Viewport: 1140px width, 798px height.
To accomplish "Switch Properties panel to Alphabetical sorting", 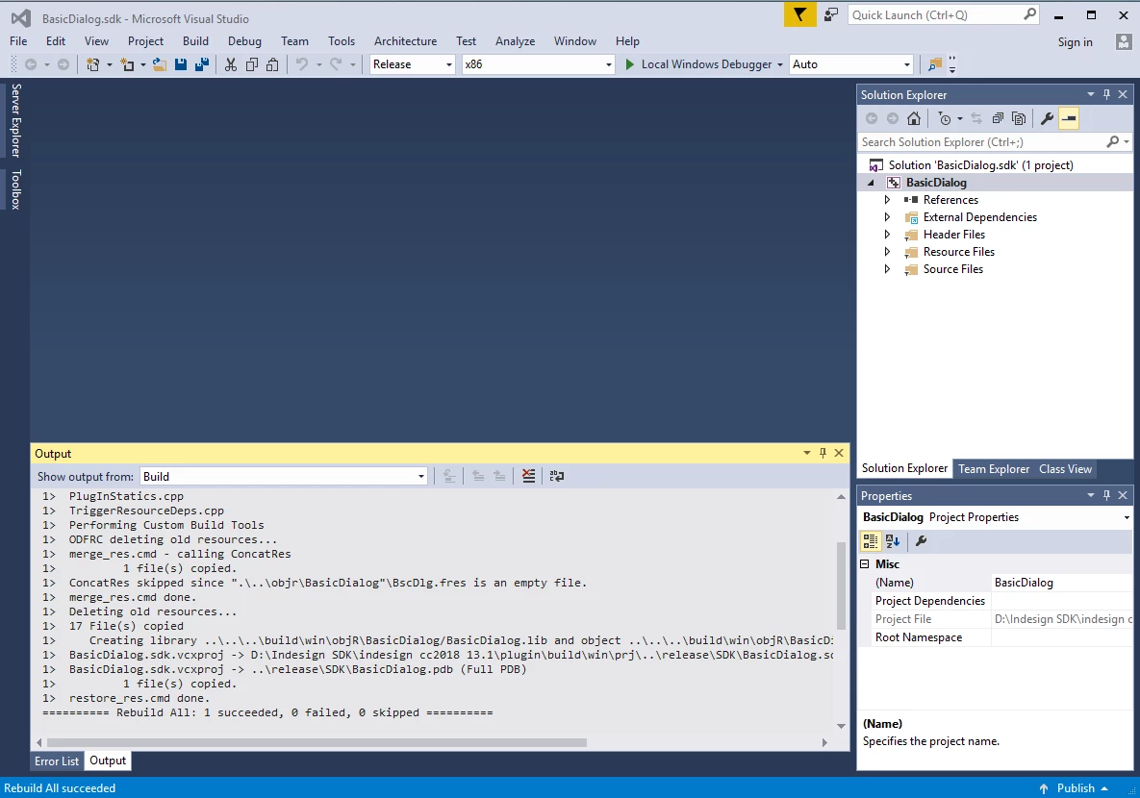I will [x=893, y=540].
